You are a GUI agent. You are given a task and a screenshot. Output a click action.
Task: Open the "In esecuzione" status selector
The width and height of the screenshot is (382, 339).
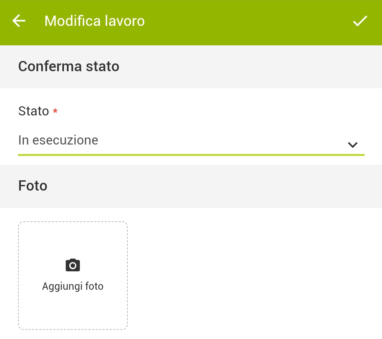pos(58,140)
